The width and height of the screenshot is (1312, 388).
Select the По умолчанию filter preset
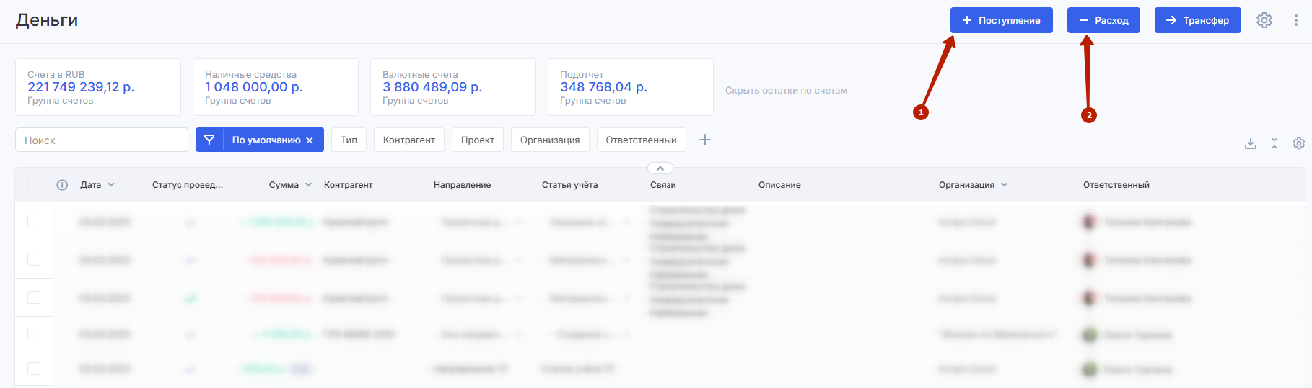pos(266,140)
